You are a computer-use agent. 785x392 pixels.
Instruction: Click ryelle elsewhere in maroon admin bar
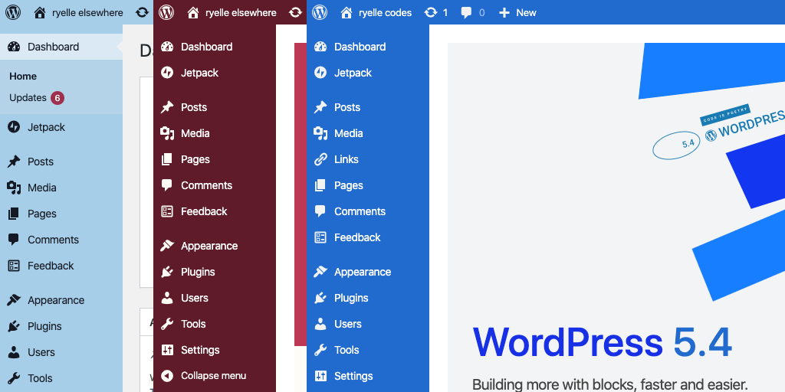pos(241,13)
